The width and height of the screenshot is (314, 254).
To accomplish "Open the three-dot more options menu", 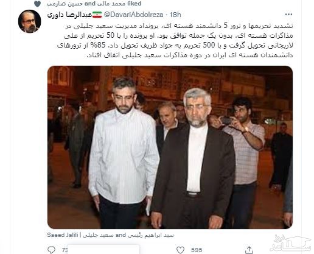I will tap(288, 15).
